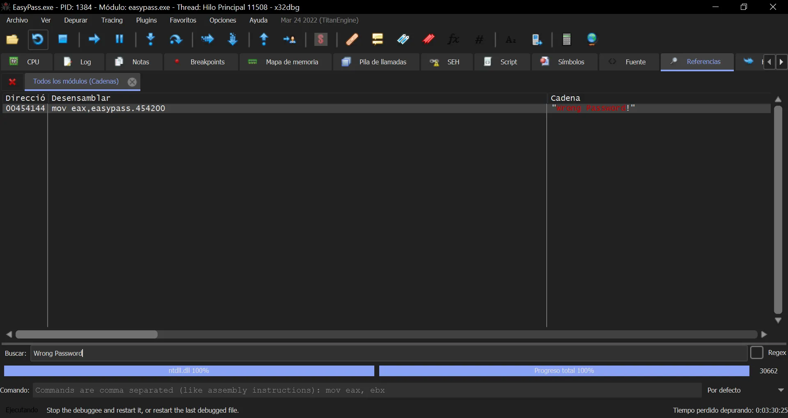Click the red X close-all references icon
788x418 pixels.
(12, 82)
